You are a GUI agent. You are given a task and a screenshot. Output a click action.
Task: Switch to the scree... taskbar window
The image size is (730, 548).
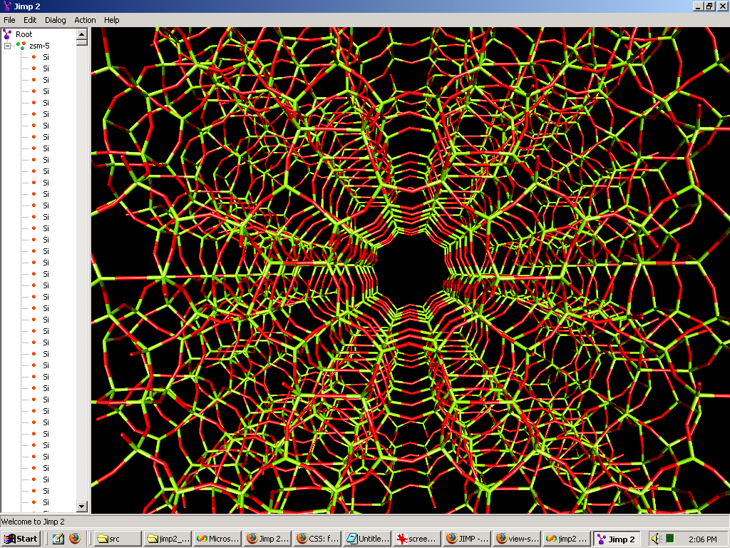pyautogui.click(x=418, y=539)
